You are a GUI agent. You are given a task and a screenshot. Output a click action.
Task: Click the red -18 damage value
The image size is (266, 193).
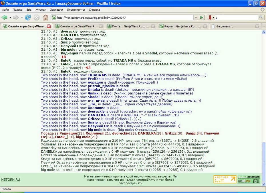coord(63,57)
